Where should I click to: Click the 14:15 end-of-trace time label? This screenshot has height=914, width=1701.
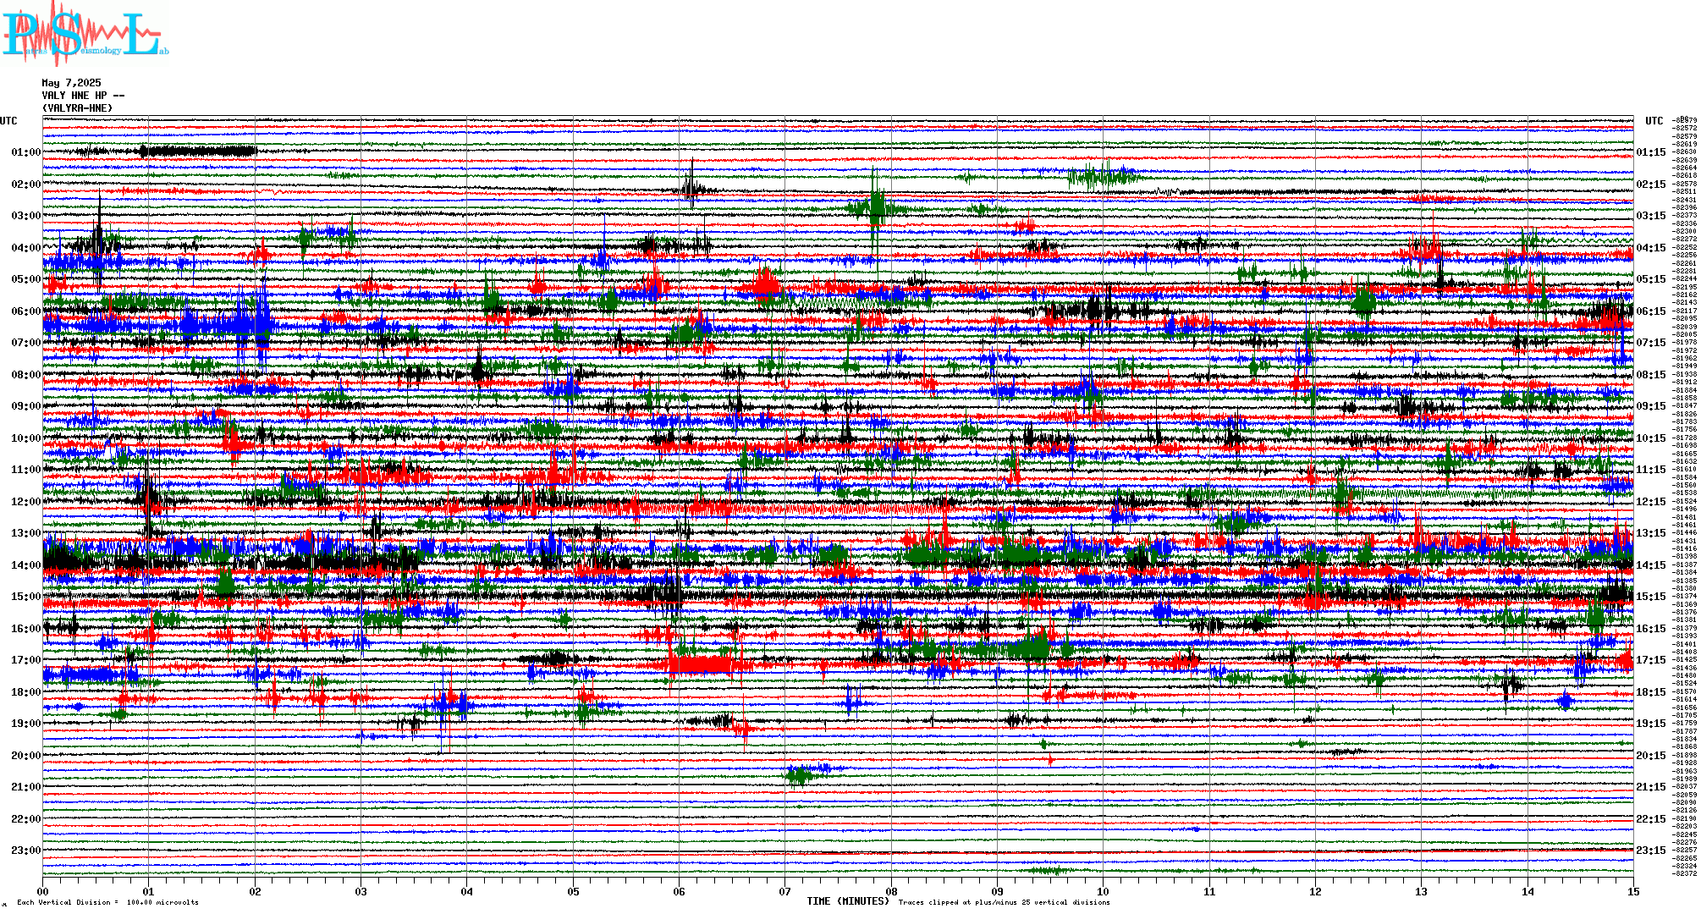[1651, 565]
